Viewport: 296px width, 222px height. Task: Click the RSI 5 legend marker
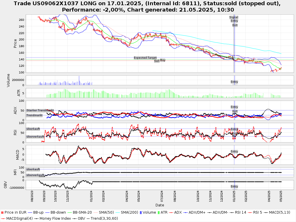point(250,212)
